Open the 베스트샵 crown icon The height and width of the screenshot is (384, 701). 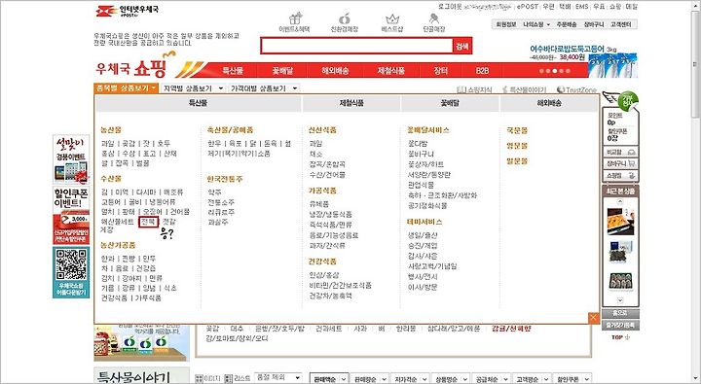pyautogui.click(x=392, y=22)
